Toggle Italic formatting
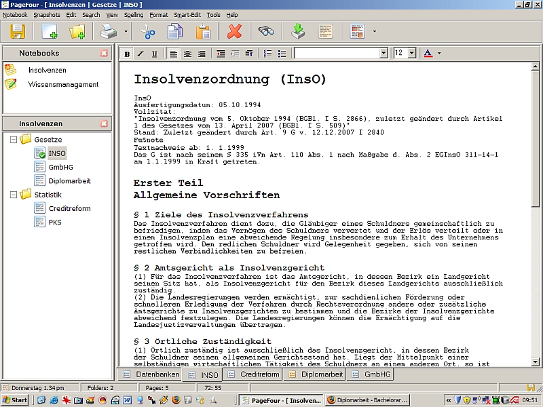543x407 pixels. 141,54
